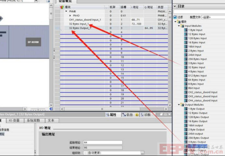
Task: Click the float window icon in inspector header
Action: 161,114
